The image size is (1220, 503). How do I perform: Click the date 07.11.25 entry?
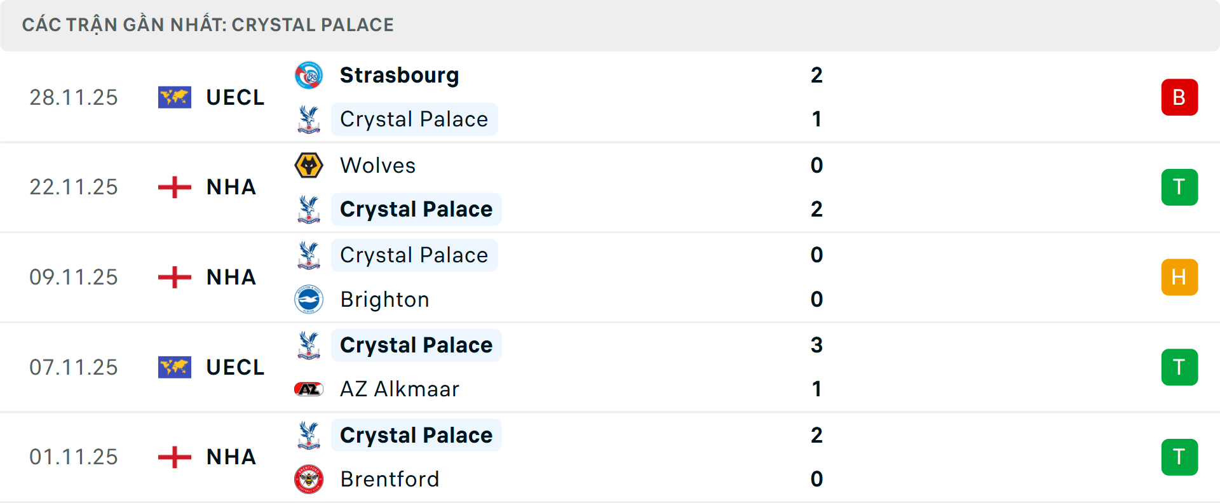[74, 366]
